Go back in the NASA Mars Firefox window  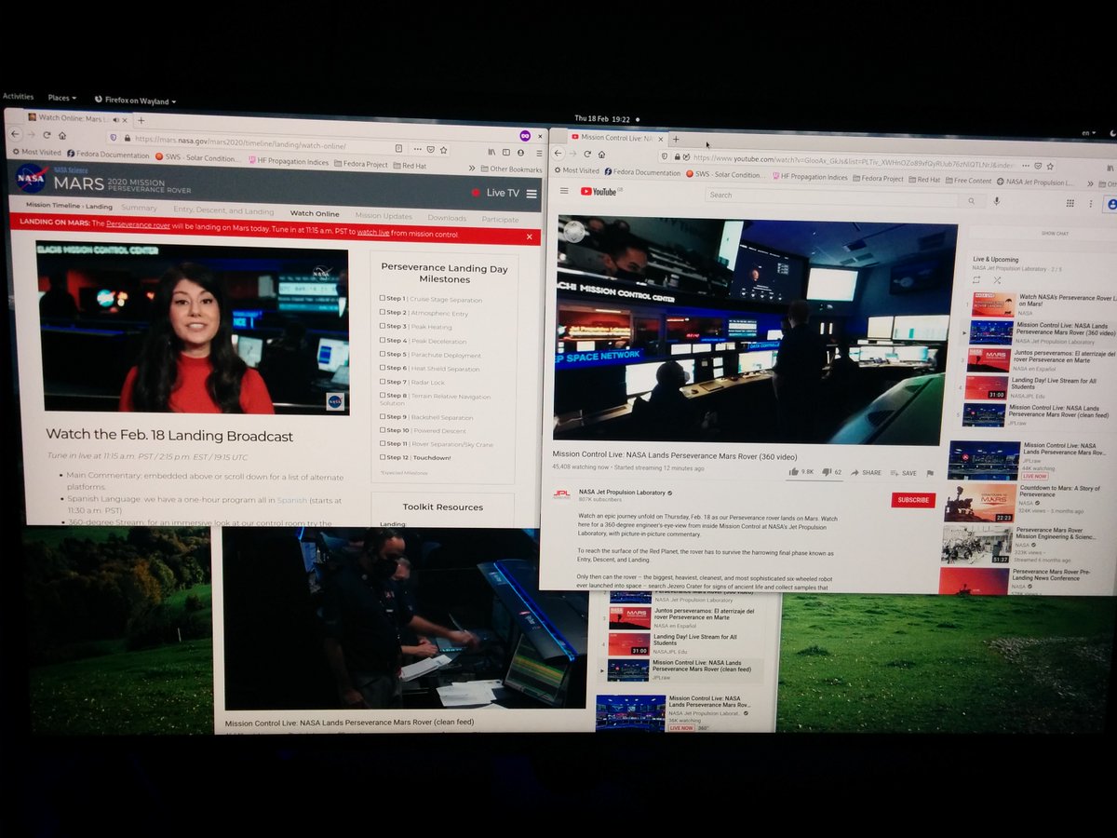pos(15,135)
